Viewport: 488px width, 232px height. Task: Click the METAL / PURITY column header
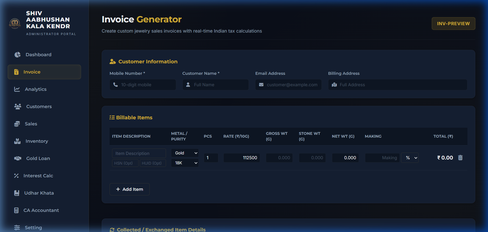(179, 136)
